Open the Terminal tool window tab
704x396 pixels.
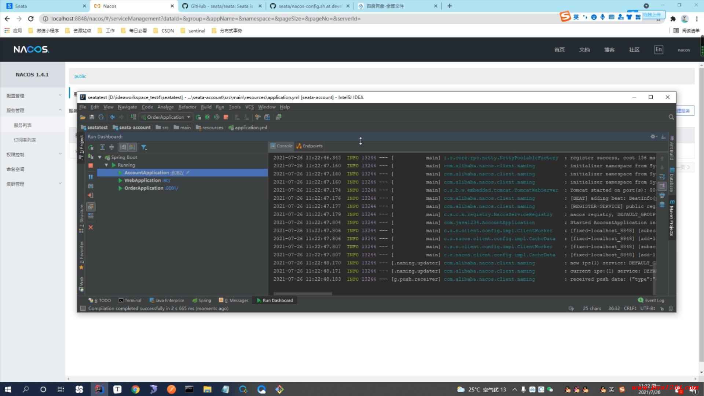tap(130, 301)
